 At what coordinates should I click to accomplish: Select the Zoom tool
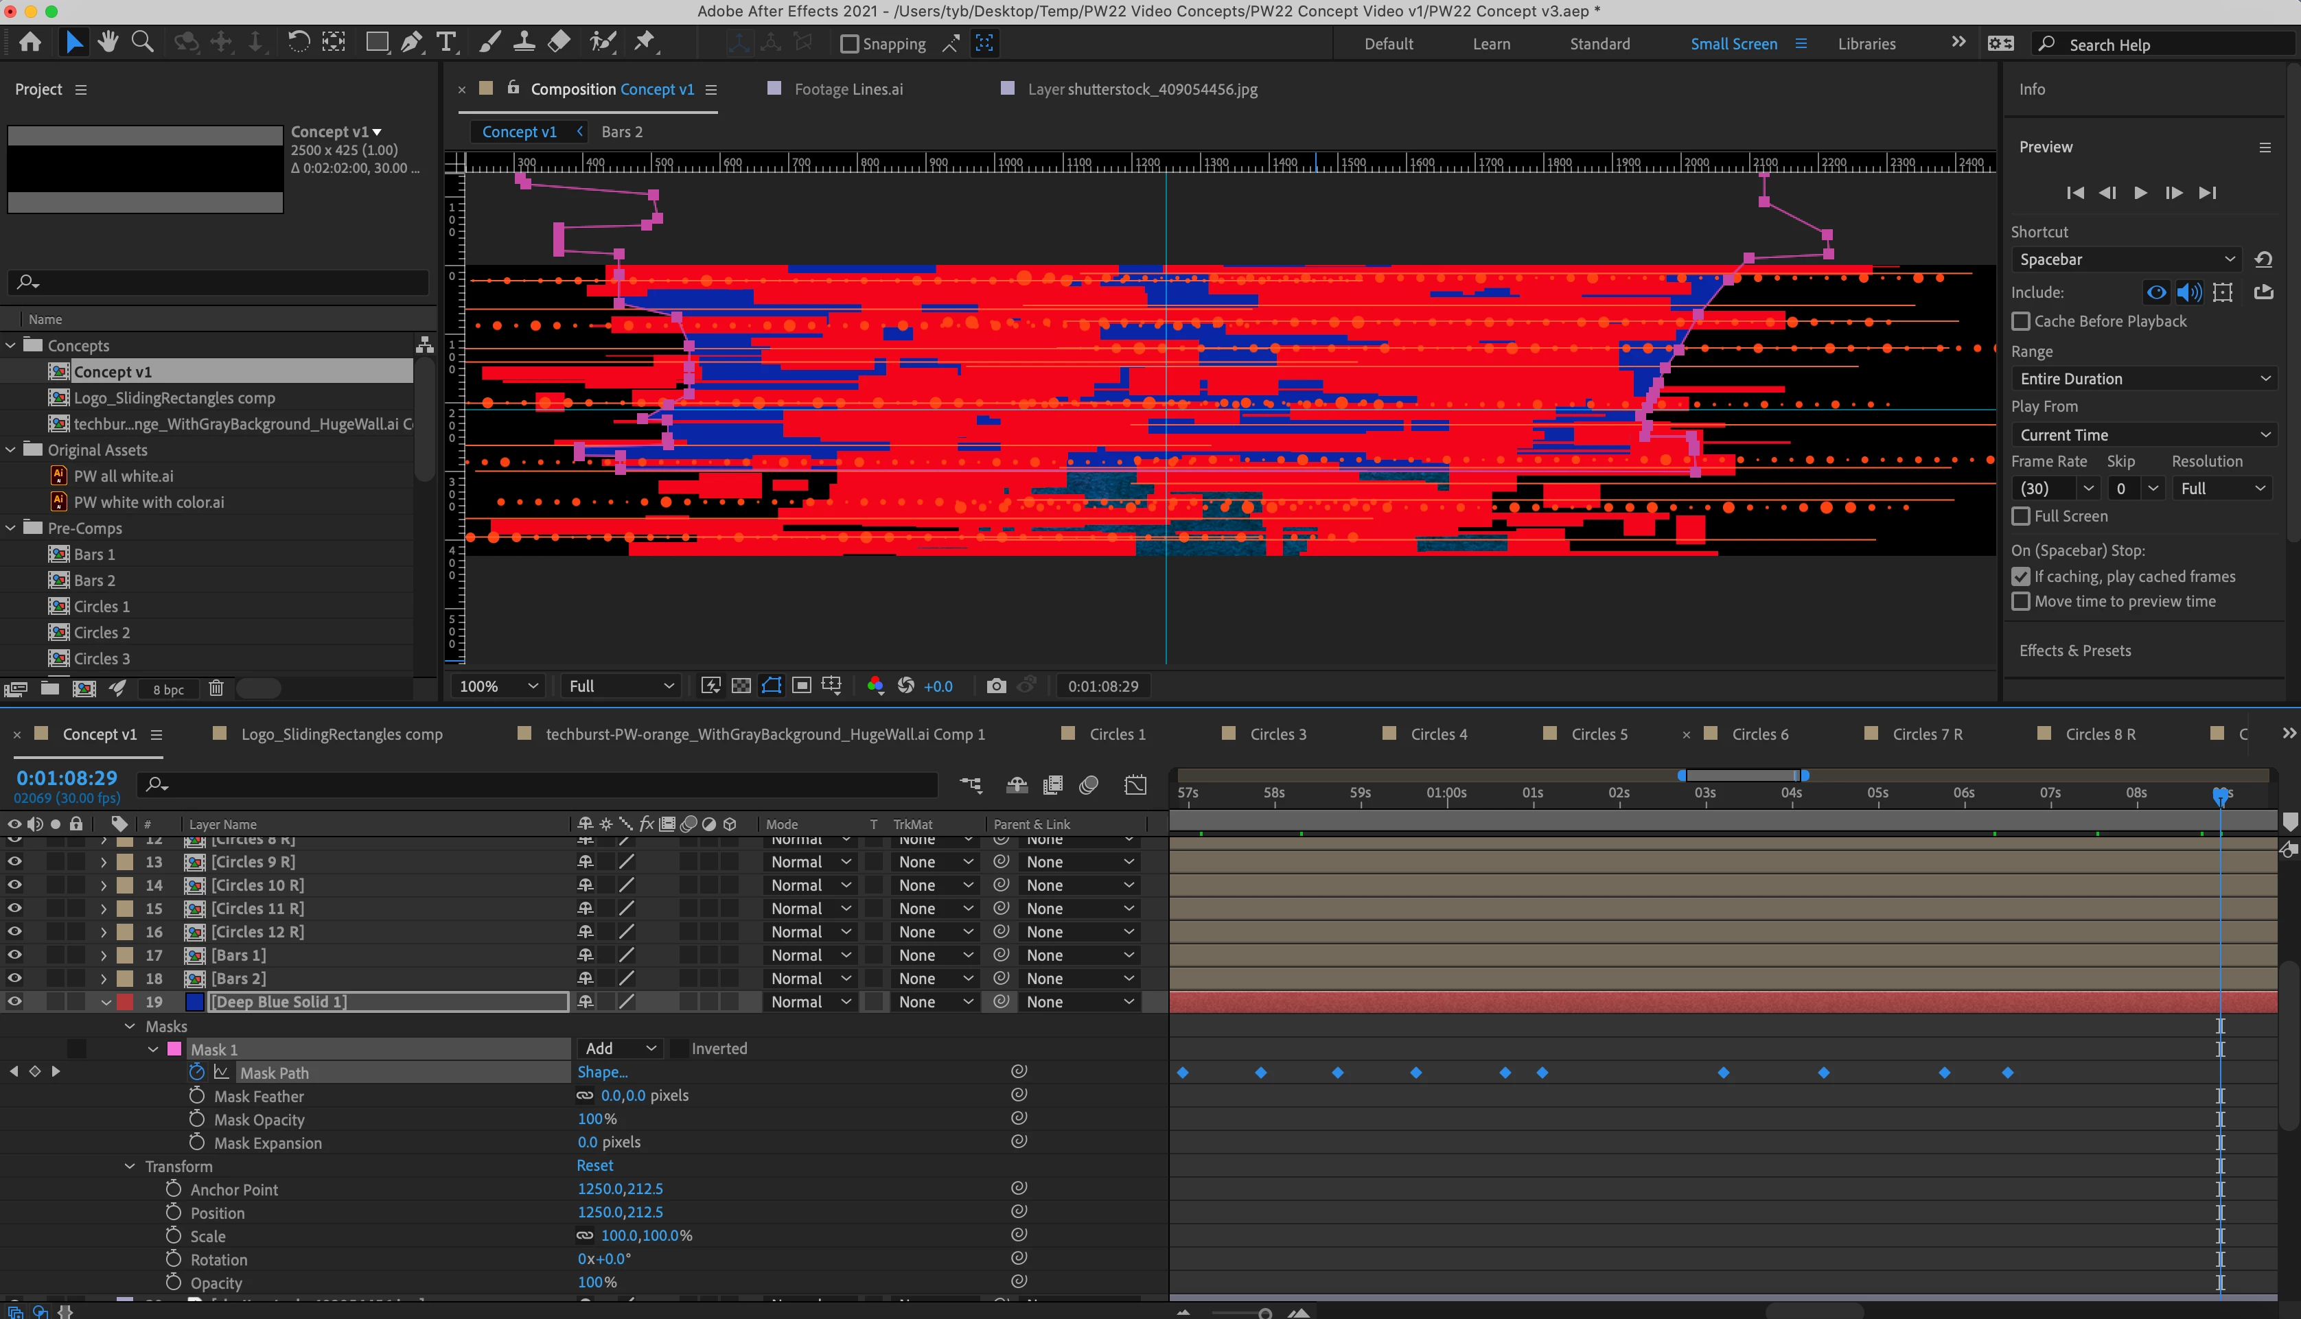142,43
